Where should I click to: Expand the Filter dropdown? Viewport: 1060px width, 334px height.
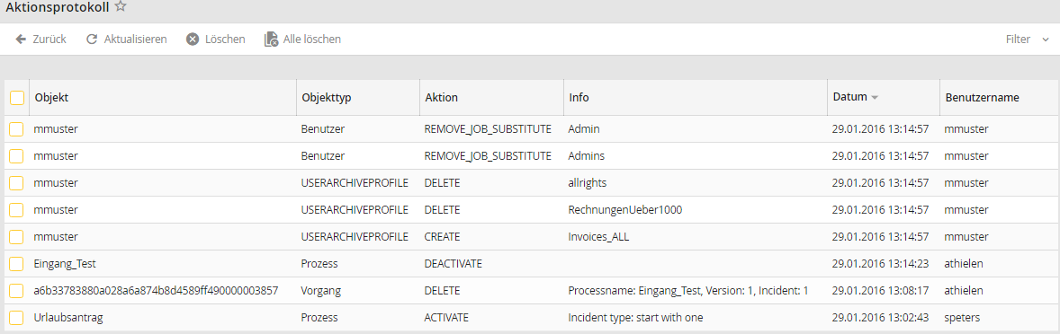tap(1027, 40)
